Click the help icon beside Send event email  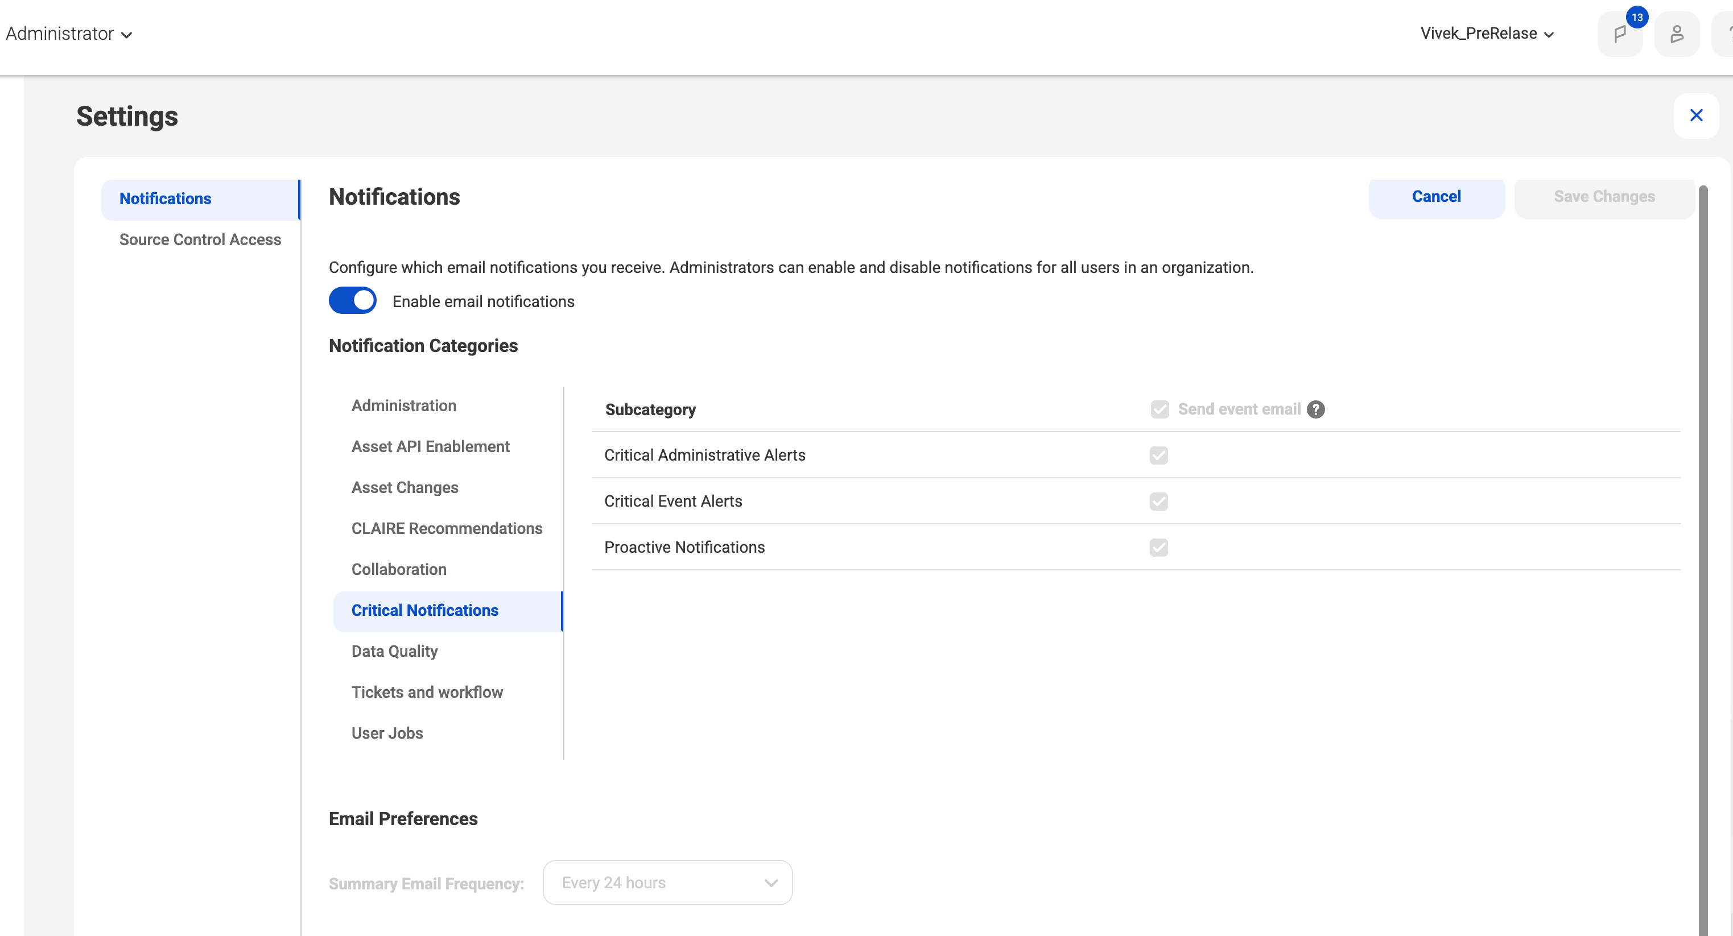[1316, 409]
